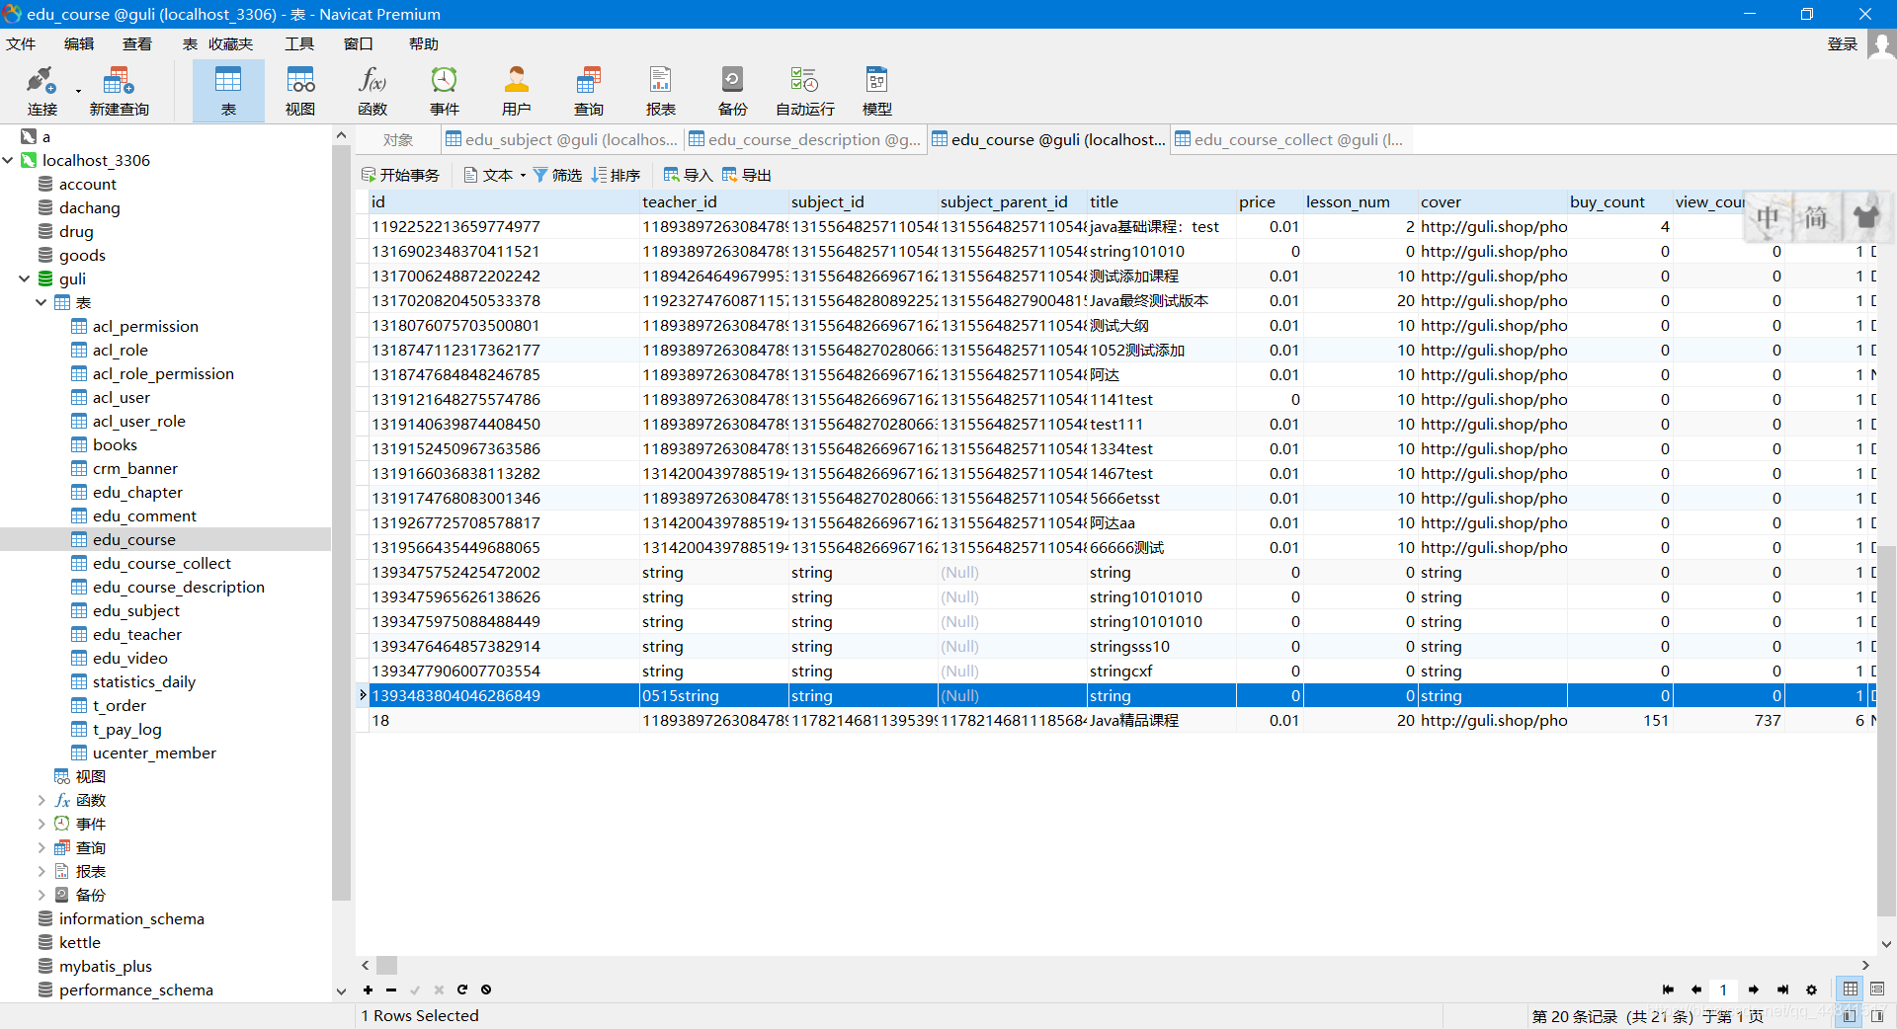This screenshot has width=1897, height=1029.
Task: Open the 工具 (Tools) menu
Action: click(299, 44)
